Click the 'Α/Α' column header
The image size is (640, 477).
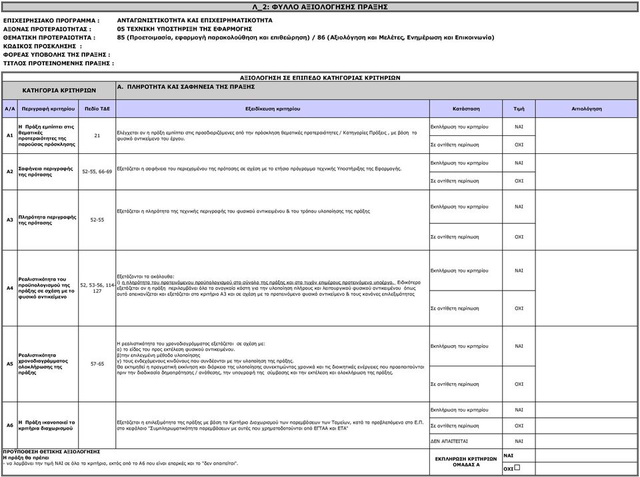click(x=10, y=109)
